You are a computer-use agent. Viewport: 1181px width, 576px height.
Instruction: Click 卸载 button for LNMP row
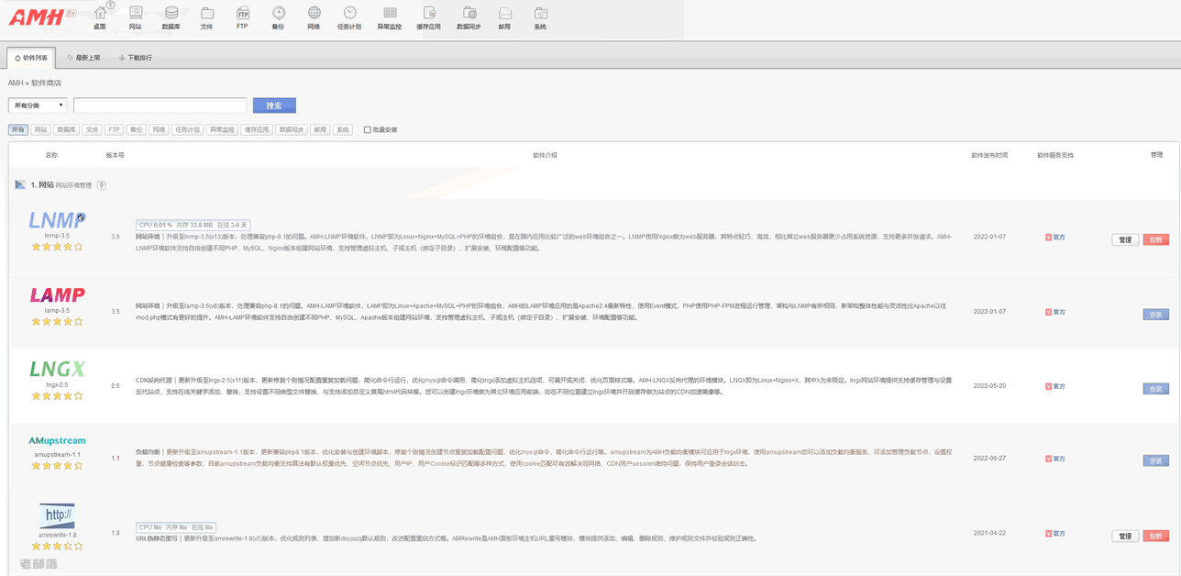1155,239
